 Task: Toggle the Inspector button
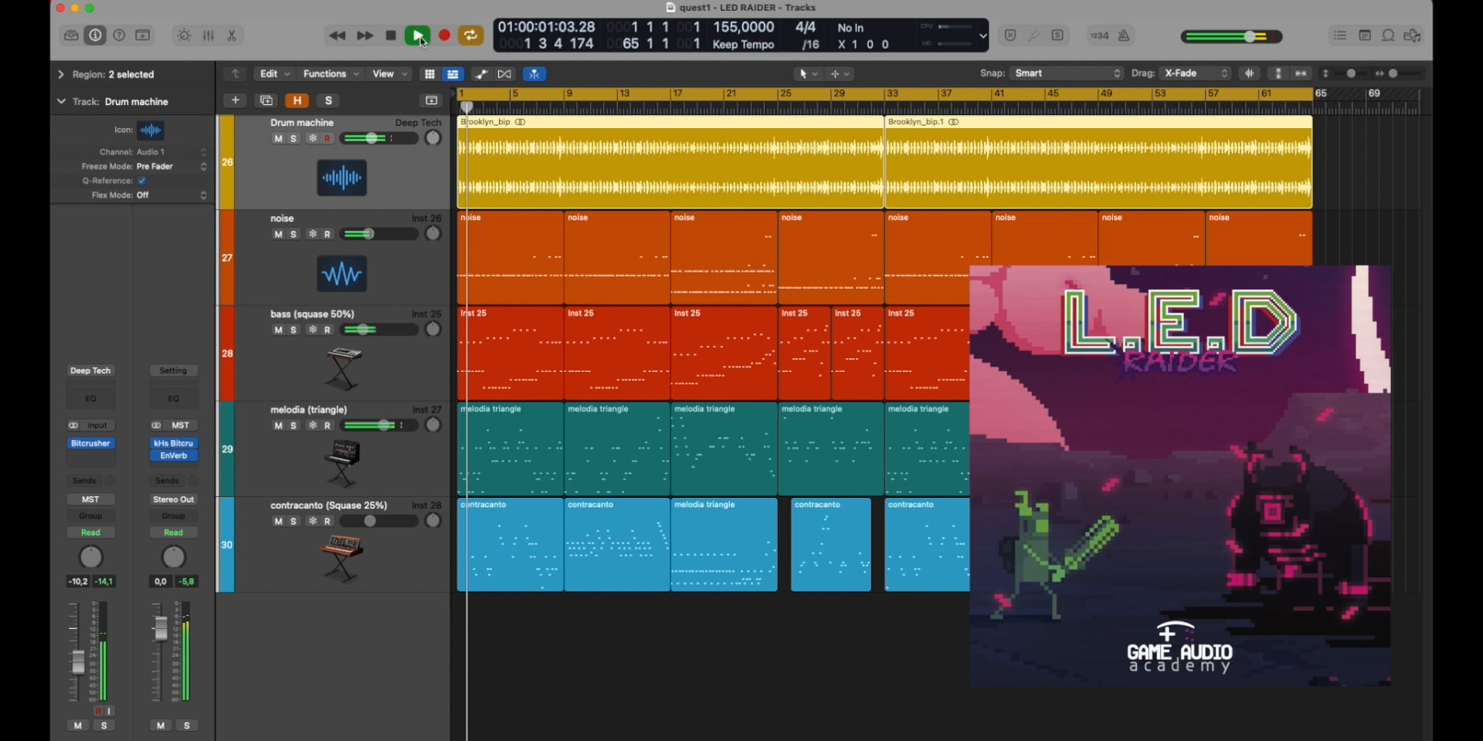click(95, 36)
